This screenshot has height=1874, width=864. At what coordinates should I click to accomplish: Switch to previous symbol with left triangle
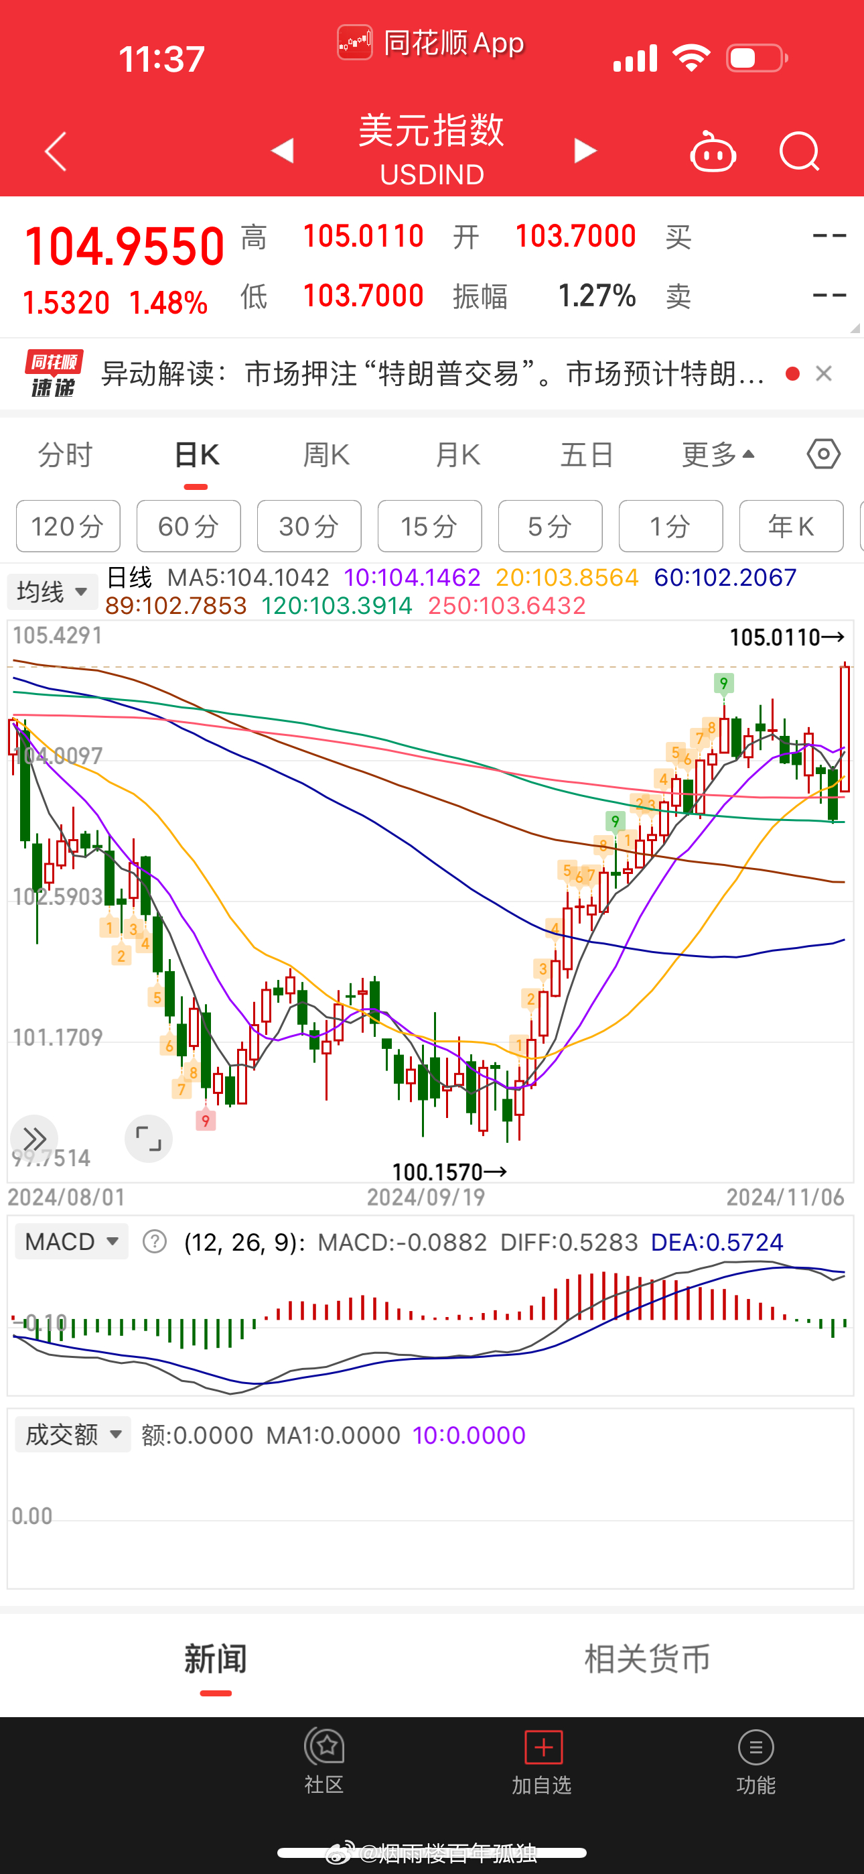click(x=281, y=151)
